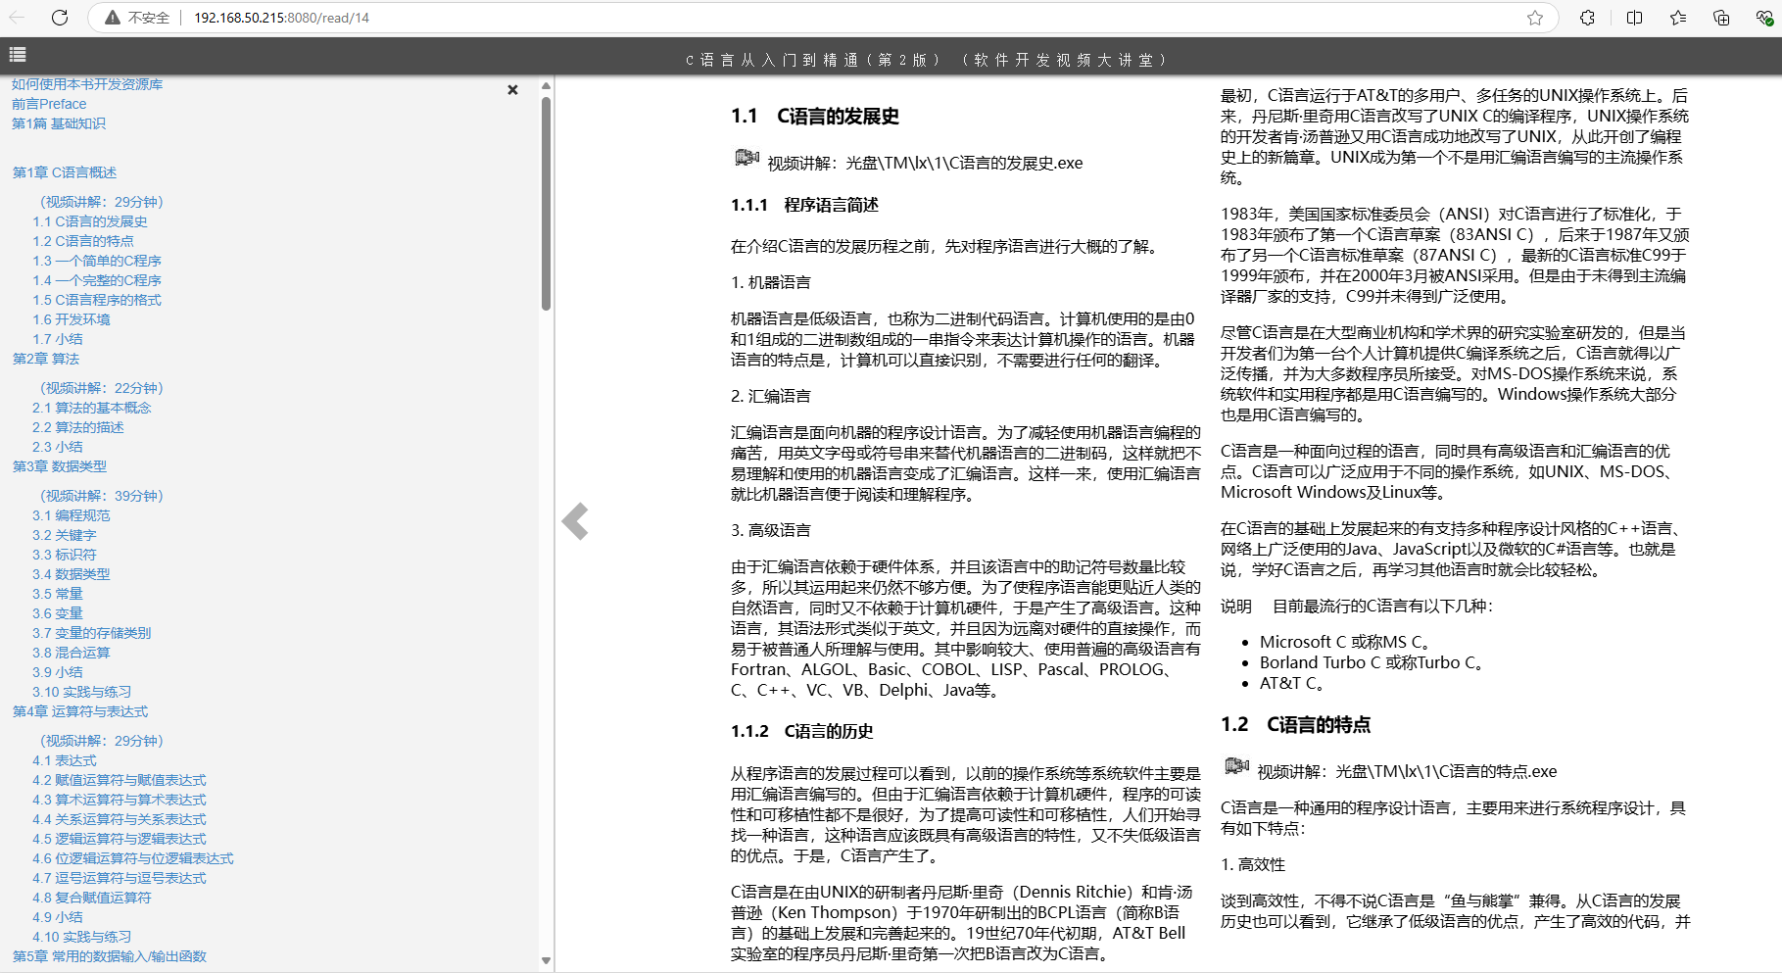Click the 1.1.2 C语言的历史 heading

click(x=802, y=731)
